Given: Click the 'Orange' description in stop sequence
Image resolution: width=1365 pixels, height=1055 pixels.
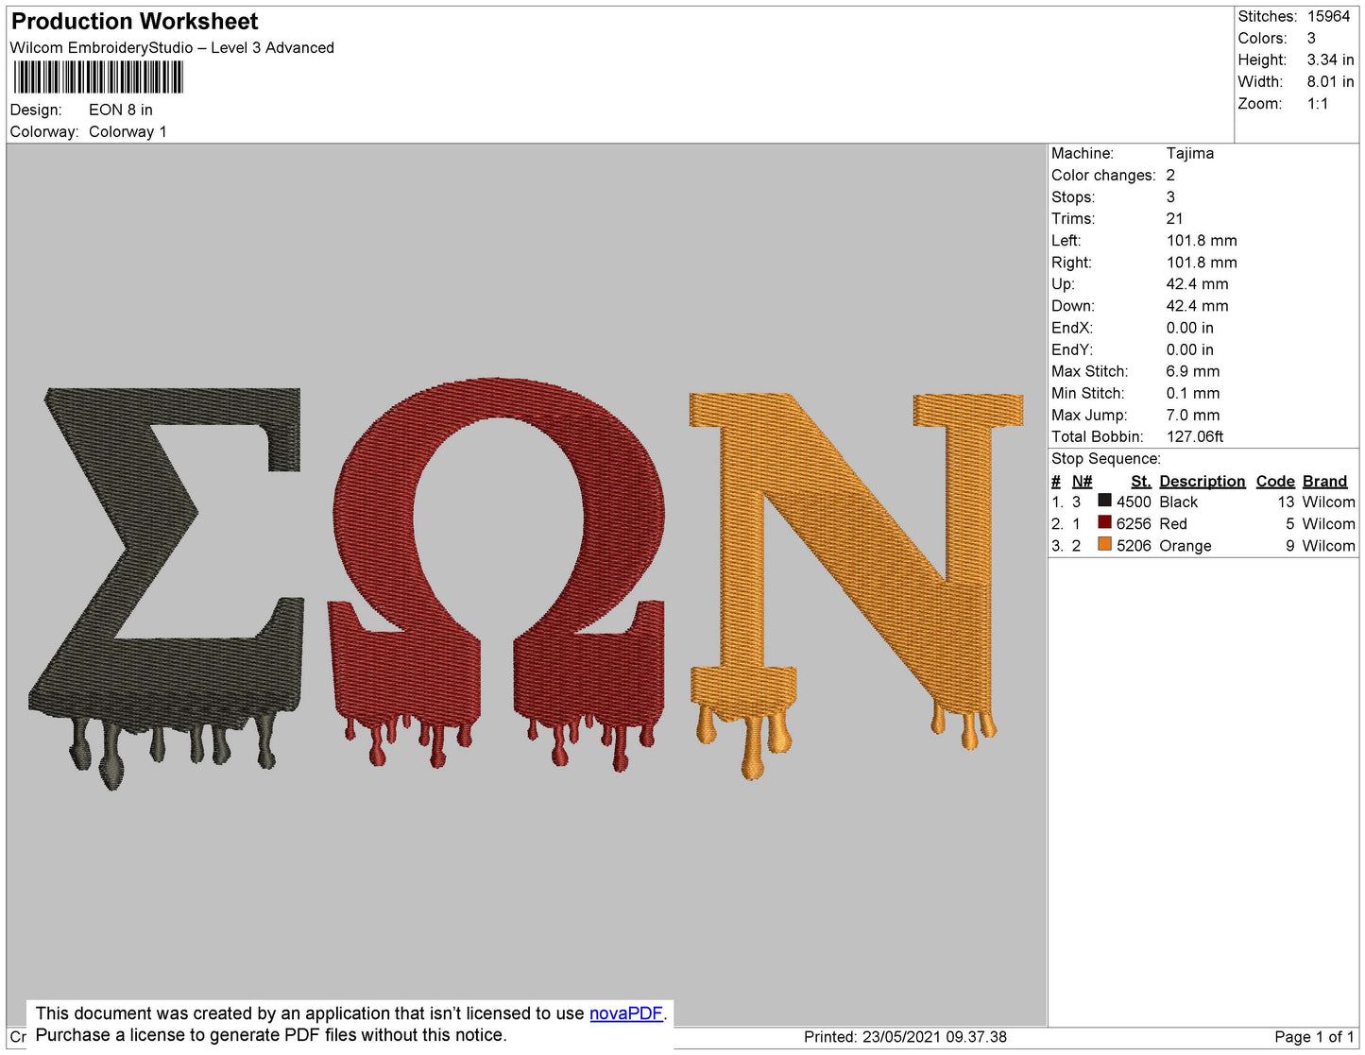Looking at the screenshot, I should pos(1186,546).
